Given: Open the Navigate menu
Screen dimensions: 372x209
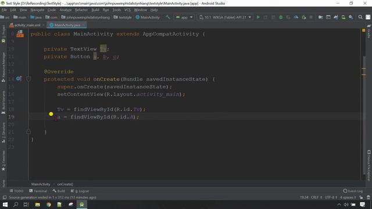Looking at the screenshot, I should pyautogui.click(x=37, y=10).
